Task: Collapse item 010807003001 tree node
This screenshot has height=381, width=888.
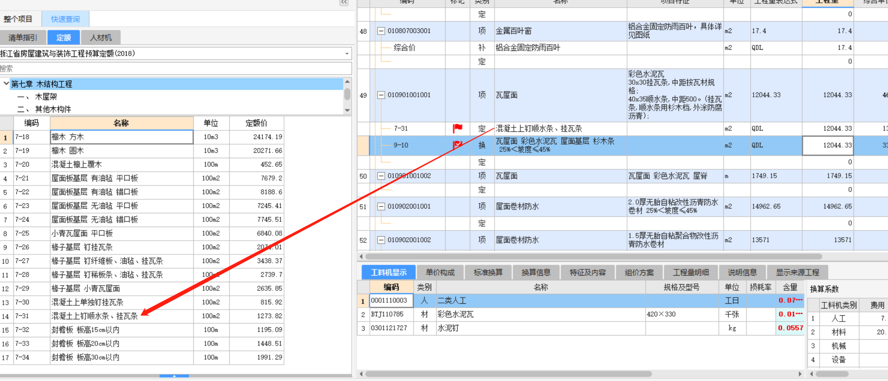Action: (x=381, y=31)
